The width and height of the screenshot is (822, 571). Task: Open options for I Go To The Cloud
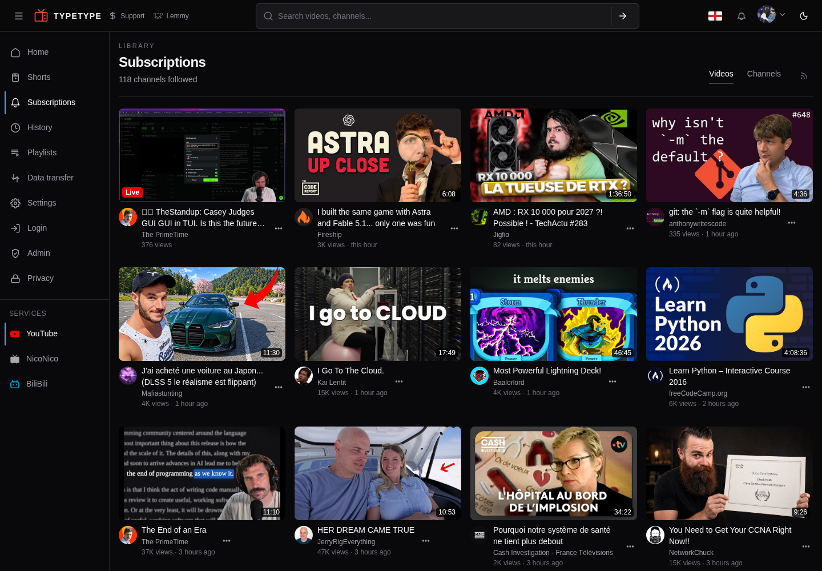click(399, 381)
